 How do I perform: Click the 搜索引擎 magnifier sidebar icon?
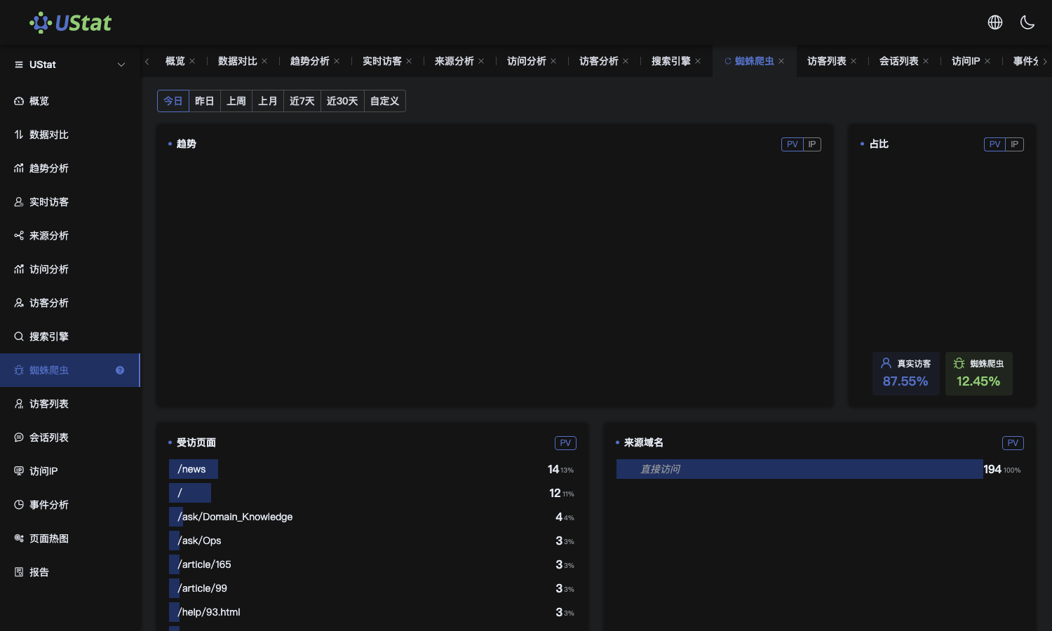click(x=19, y=337)
